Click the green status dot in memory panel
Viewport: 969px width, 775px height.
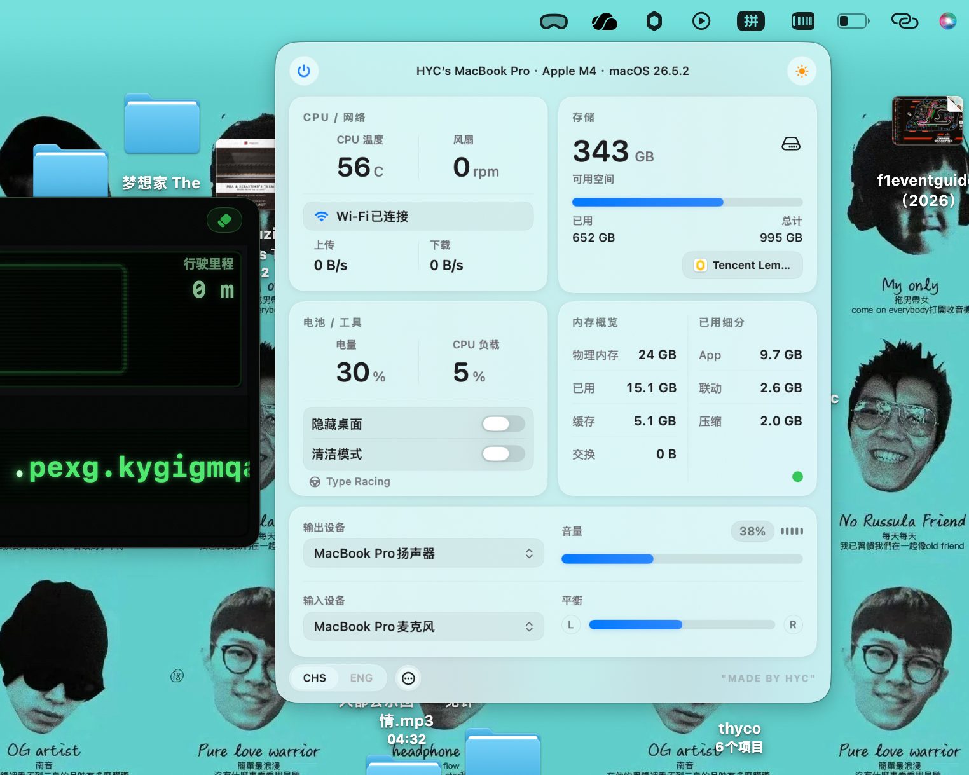coord(797,477)
